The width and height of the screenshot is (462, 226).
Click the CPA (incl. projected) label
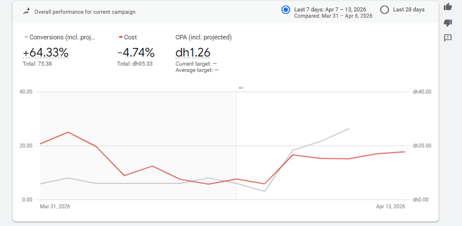204,37
